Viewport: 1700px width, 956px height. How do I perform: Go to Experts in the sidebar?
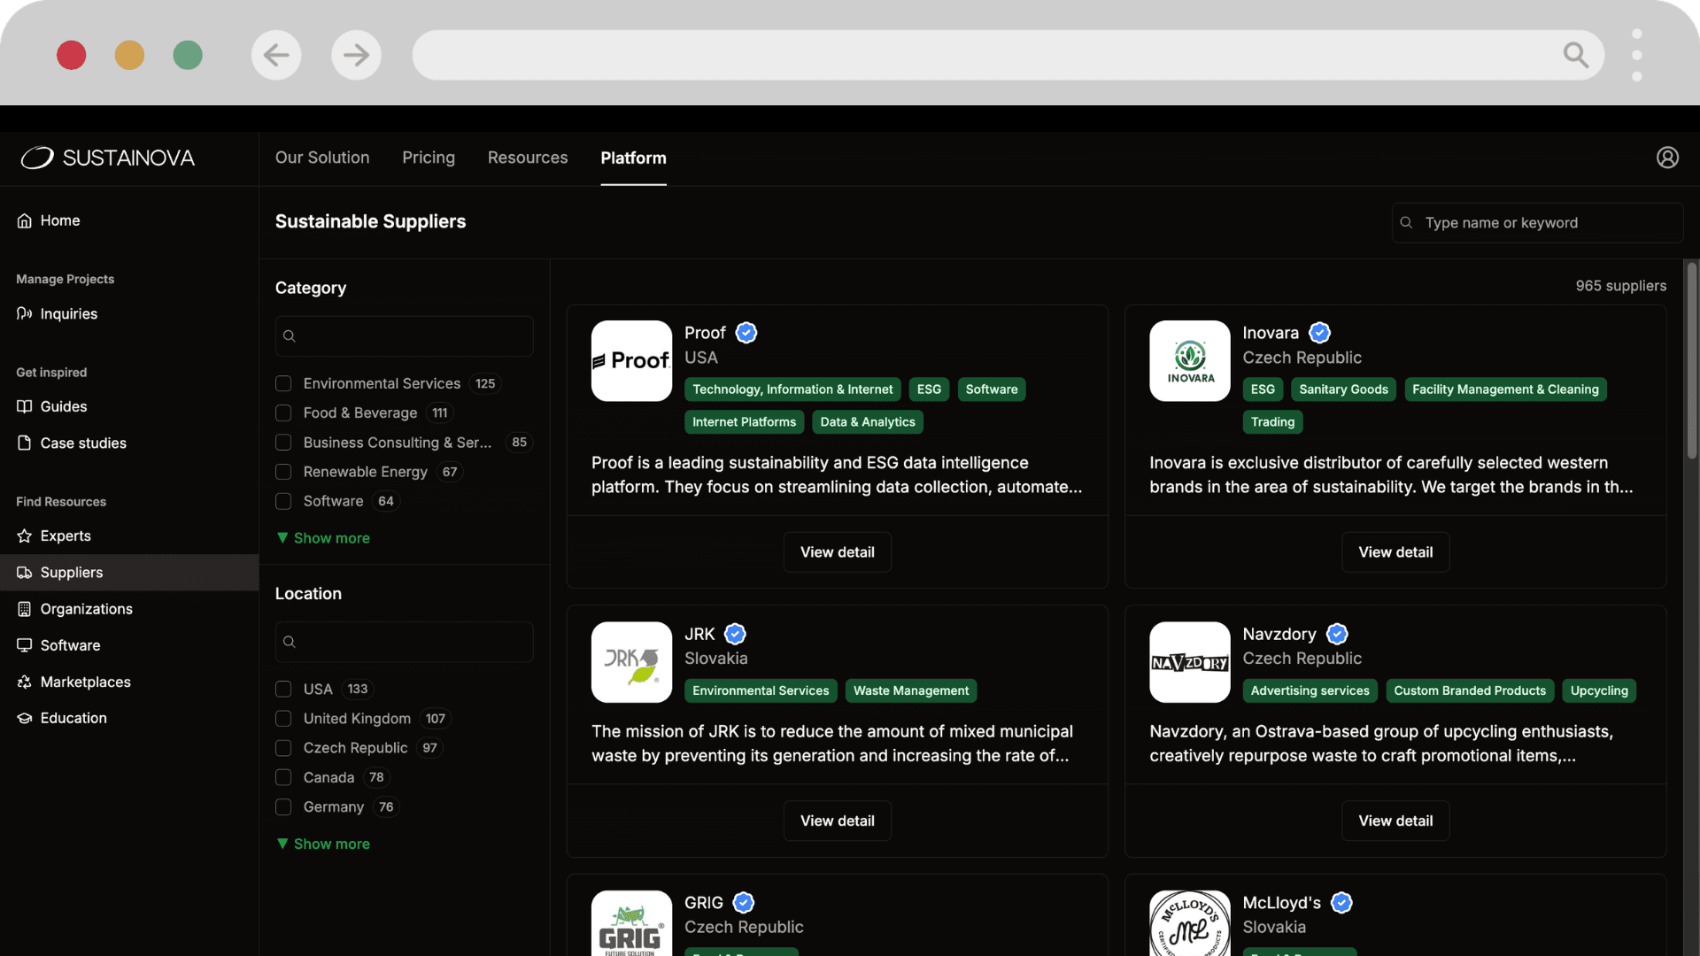pyautogui.click(x=66, y=536)
